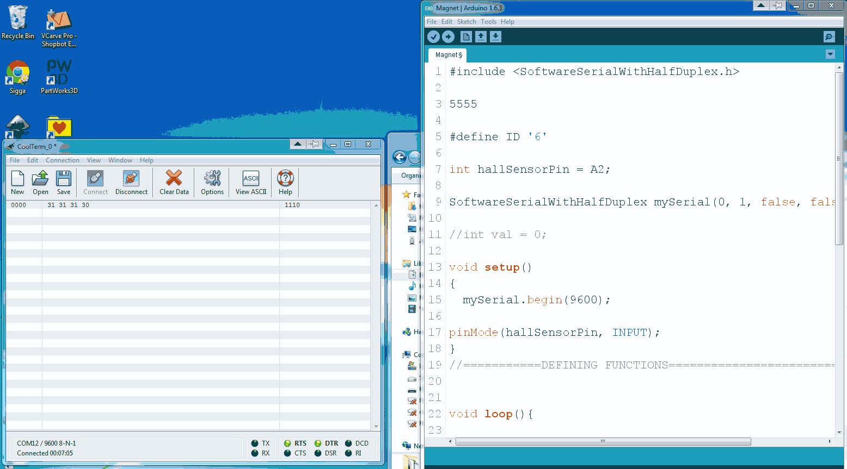Click the CoolTerm scroll-up arrow
847x469 pixels.
coord(376,205)
